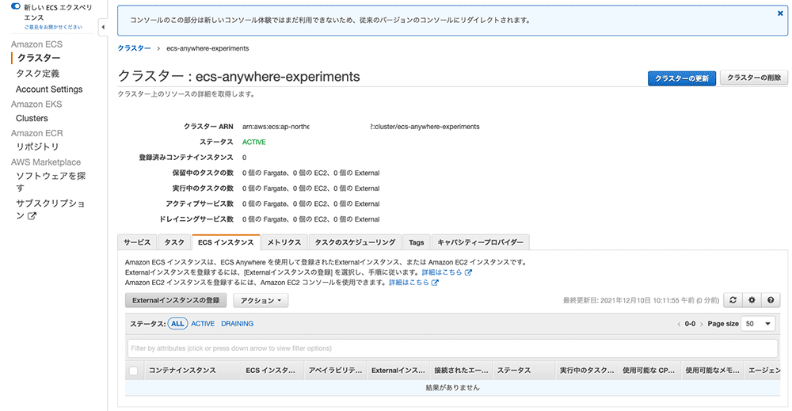Open タスク定義 in the sidebar

37,74
